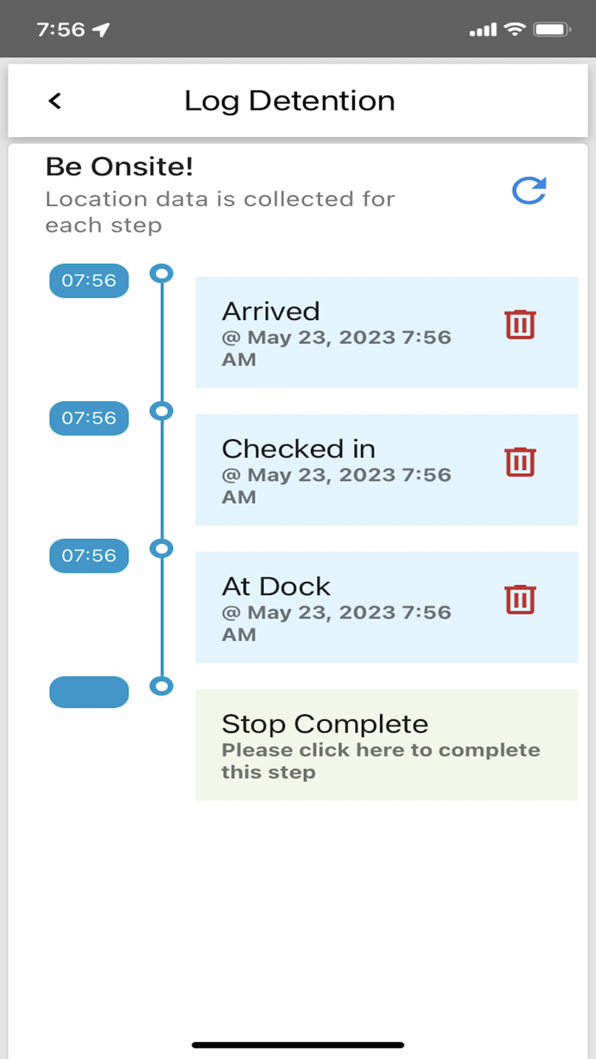Delete the Arrived event using its trash icon
This screenshot has height=1059, width=596.
pos(519,324)
